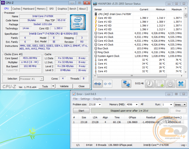This screenshot has height=149, width=189.
Task: Click CPU-Z Tools button
Action: tap(45, 86)
